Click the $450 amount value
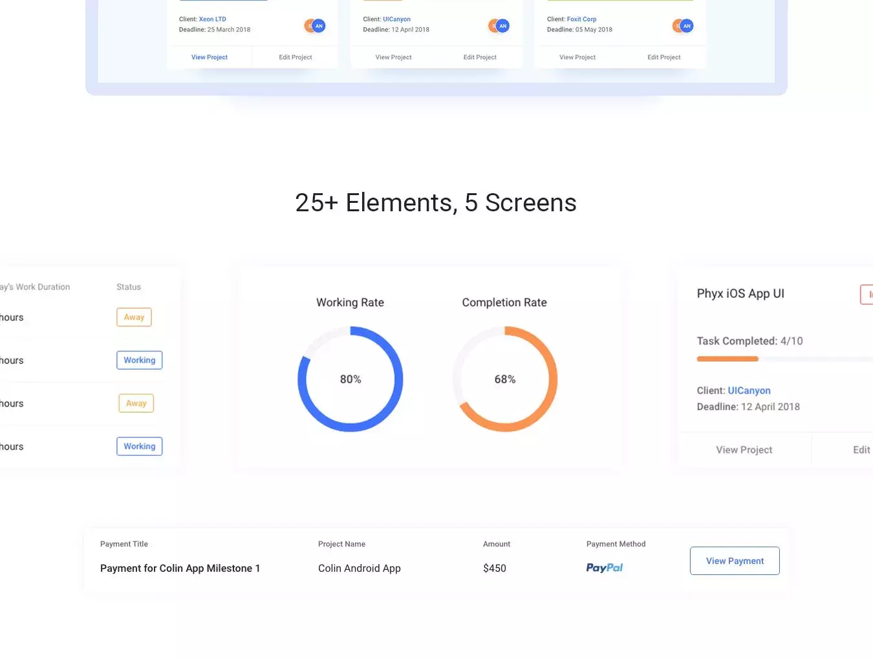 (495, 569)
